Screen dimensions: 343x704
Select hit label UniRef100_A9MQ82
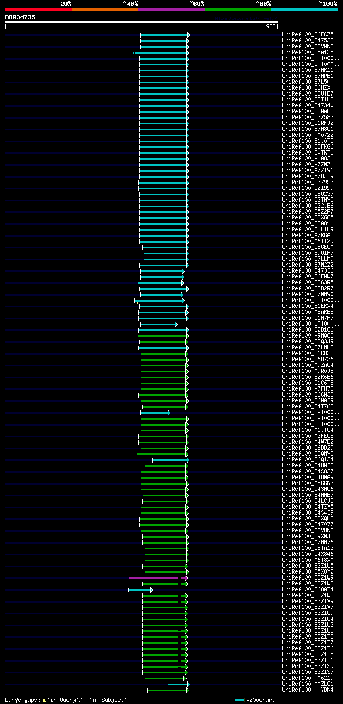click(x=309, y=335)
